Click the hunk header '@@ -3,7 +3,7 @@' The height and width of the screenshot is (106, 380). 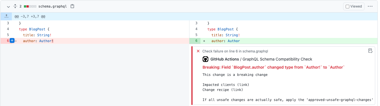click(x=30, y=16)
